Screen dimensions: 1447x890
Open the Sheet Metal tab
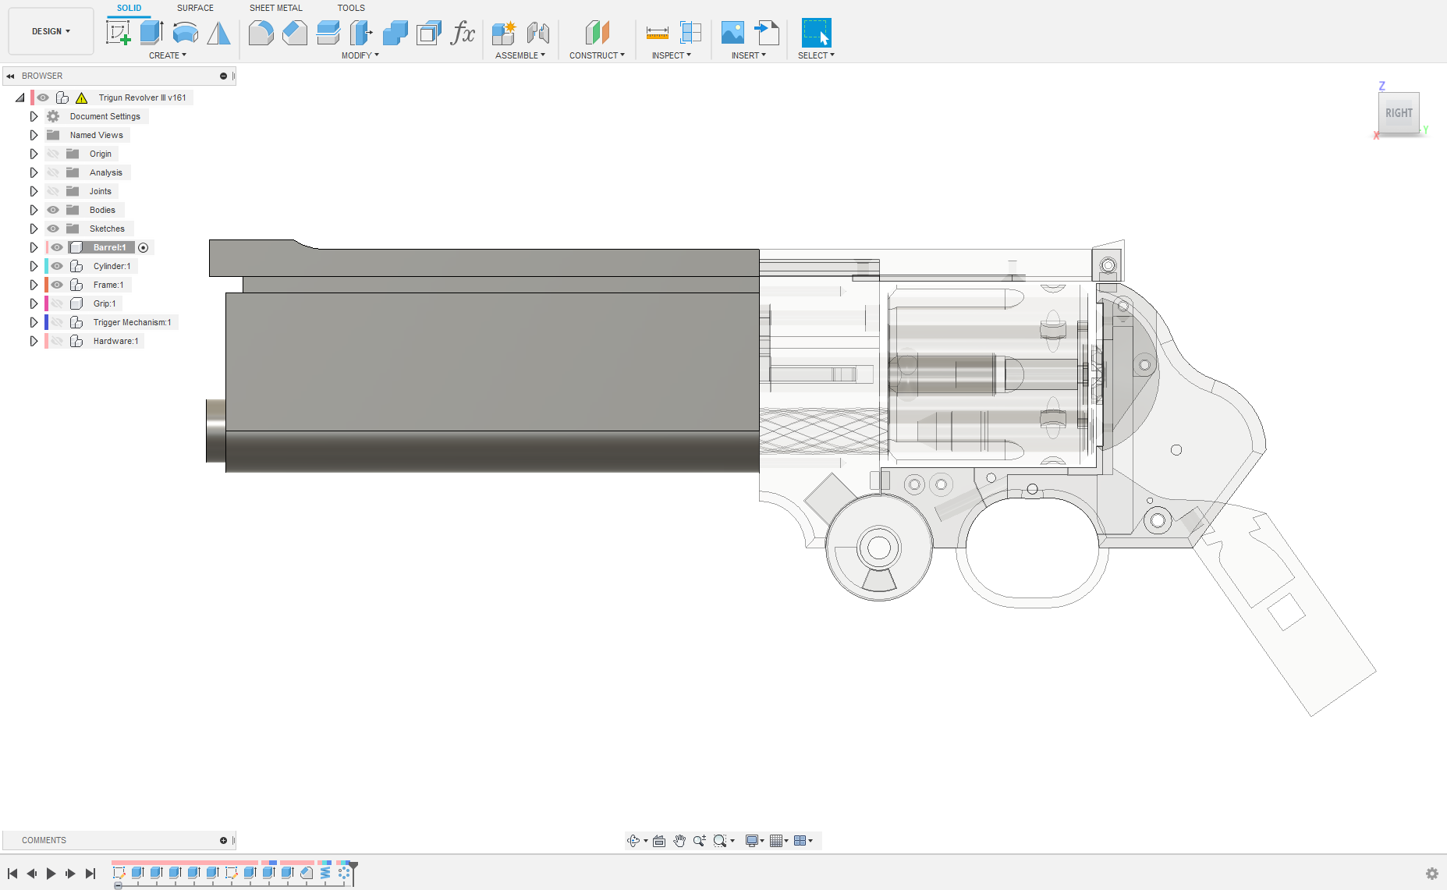click(275, 8)
